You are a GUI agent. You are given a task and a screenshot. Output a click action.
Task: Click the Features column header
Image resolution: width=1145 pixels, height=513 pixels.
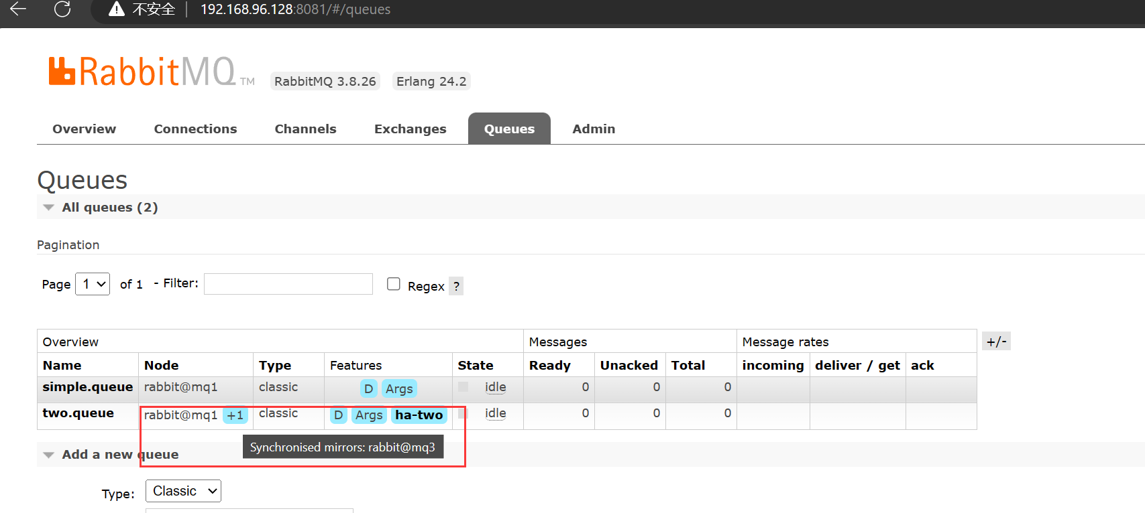click(356, 365)
